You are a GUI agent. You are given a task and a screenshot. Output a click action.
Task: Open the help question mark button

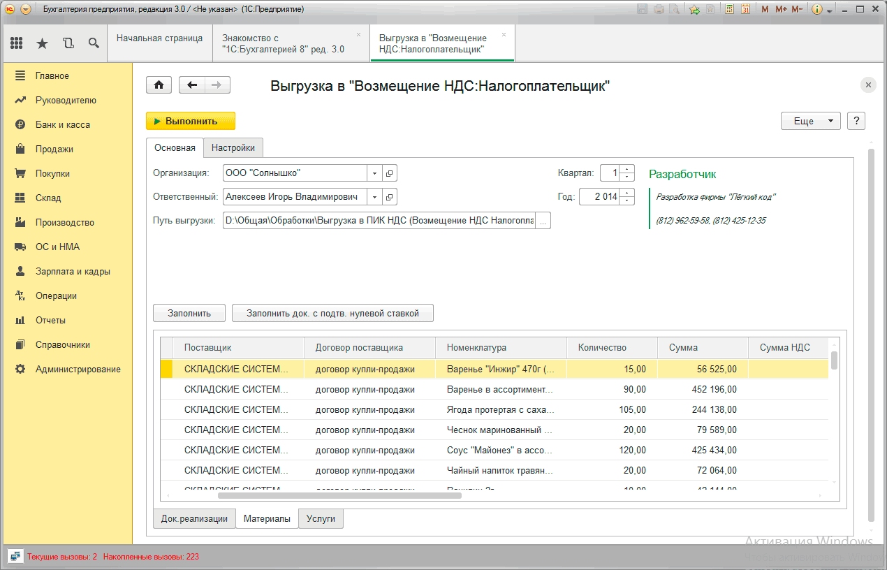(x=856, y=121)
